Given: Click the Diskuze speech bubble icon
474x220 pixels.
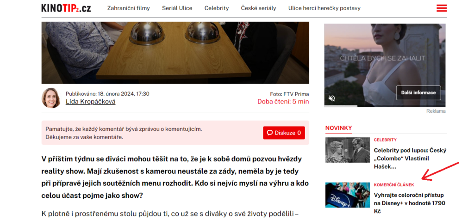Looking at the screenshot, I should tap(270, 133).
